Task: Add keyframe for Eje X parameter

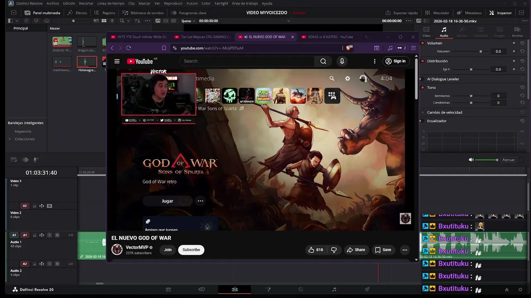Action: tap(514, 69)
